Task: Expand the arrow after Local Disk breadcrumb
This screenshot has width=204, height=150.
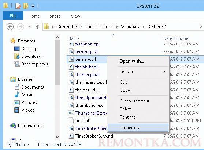Action: click(x=117, y=27)
